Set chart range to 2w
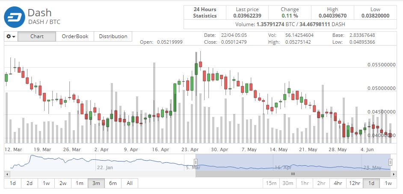This screenshot has width=403, height=194. pyautogui.click(x=63, y=183)
